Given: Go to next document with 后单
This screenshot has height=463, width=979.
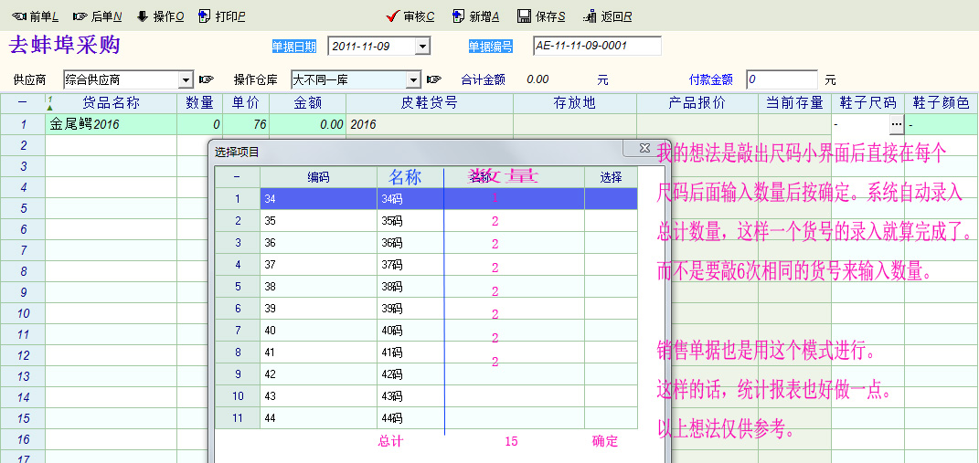Looking at the screenshot, I should coord(97,16).
